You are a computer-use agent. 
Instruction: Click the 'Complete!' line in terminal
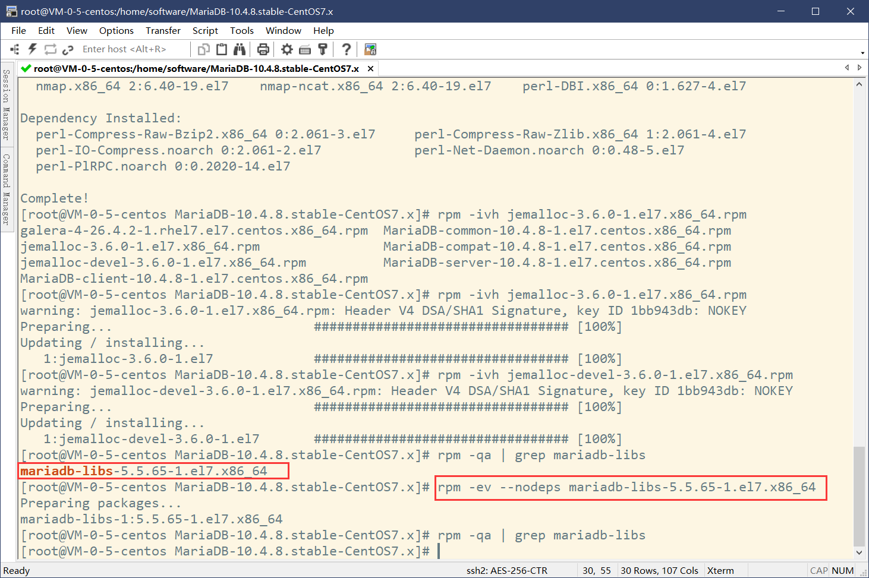point(54,198)
